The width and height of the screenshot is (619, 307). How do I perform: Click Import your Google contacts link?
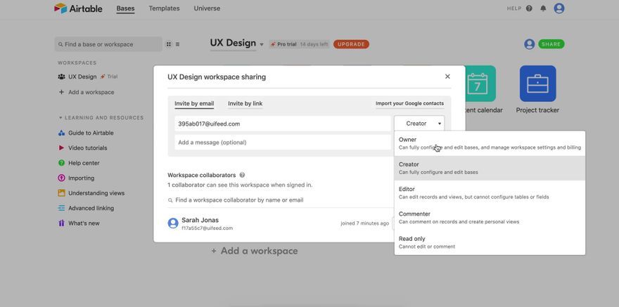(x=410, y=104)
